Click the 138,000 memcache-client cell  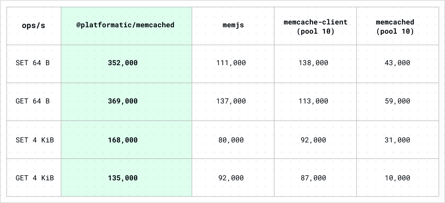(x=315, y=63)
